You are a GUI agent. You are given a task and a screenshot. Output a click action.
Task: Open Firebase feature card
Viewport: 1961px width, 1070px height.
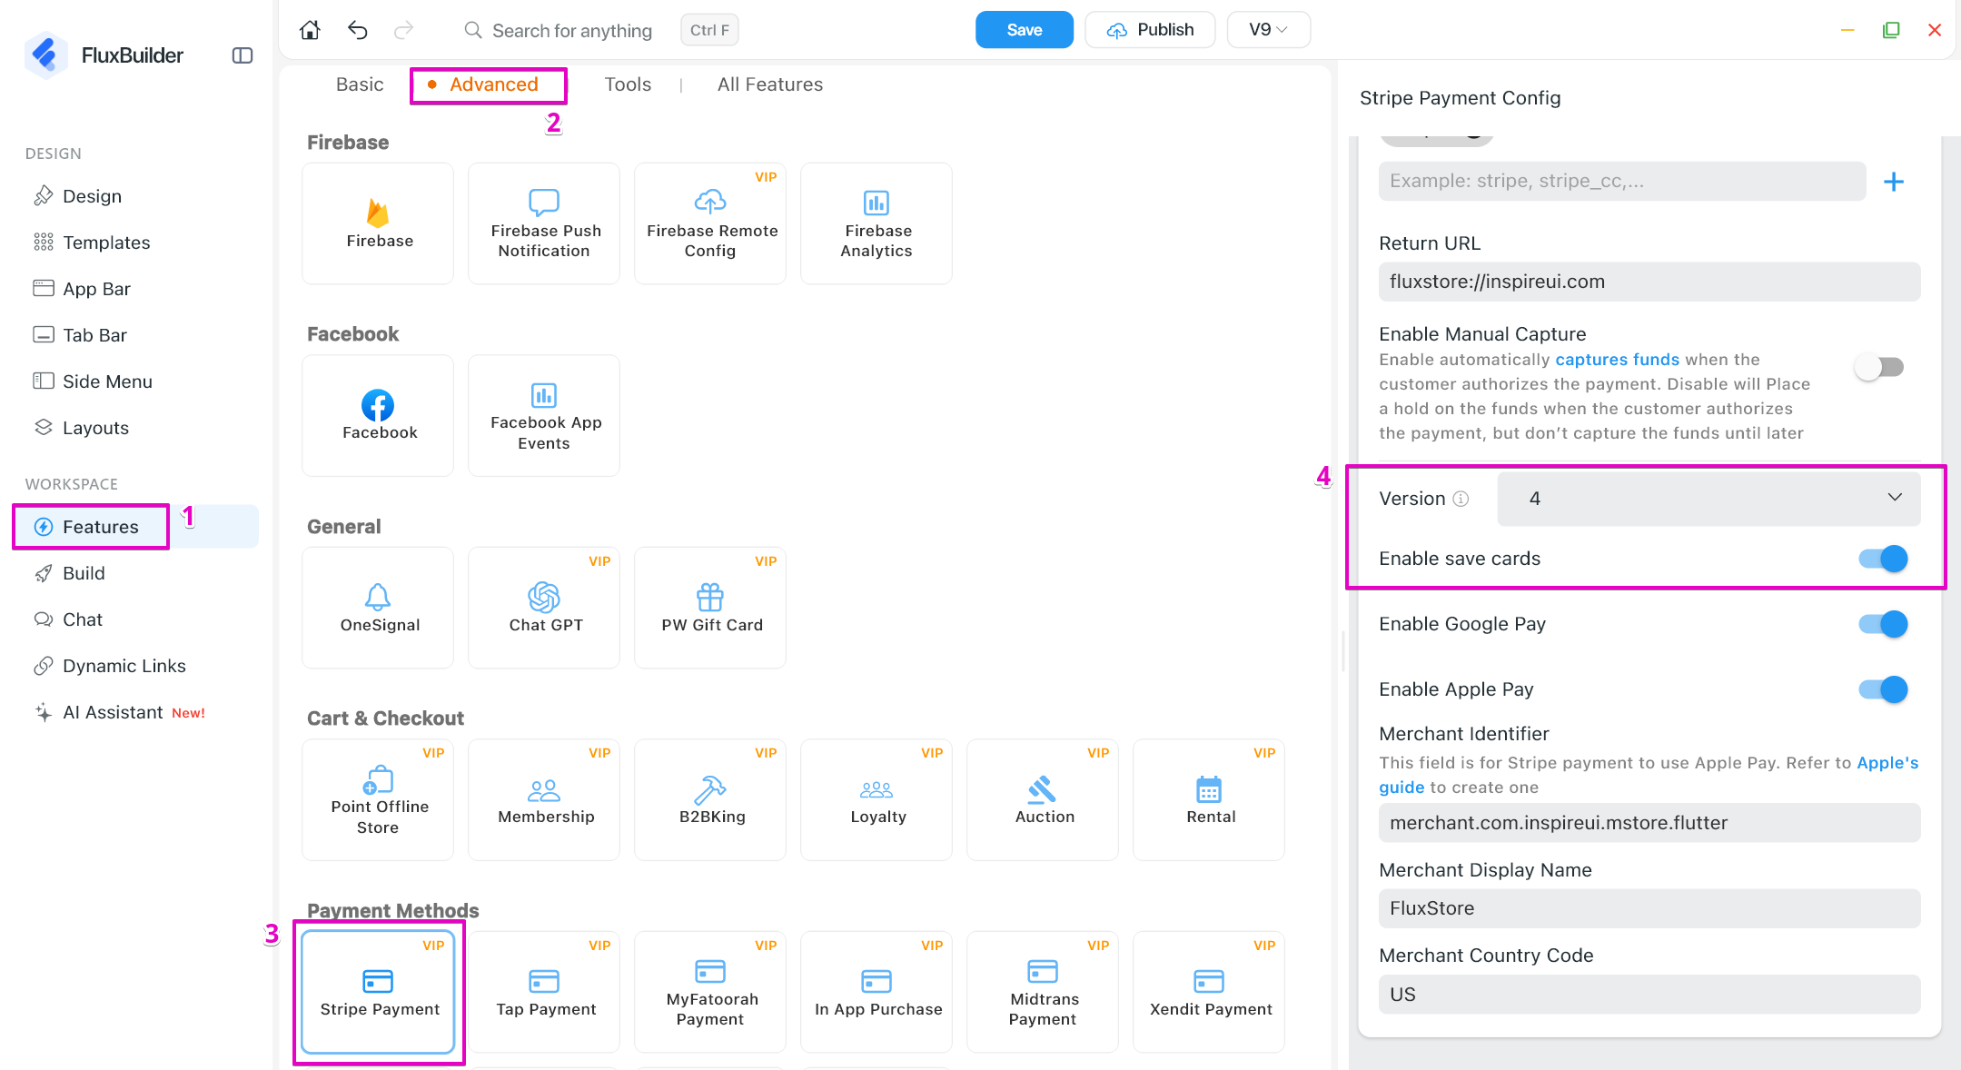[378, 223]
